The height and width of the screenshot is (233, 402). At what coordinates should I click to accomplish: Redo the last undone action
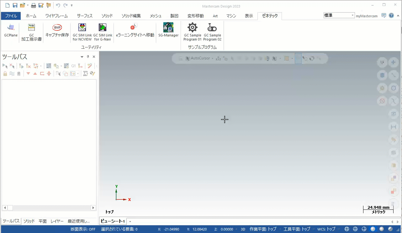click(66, 5)
